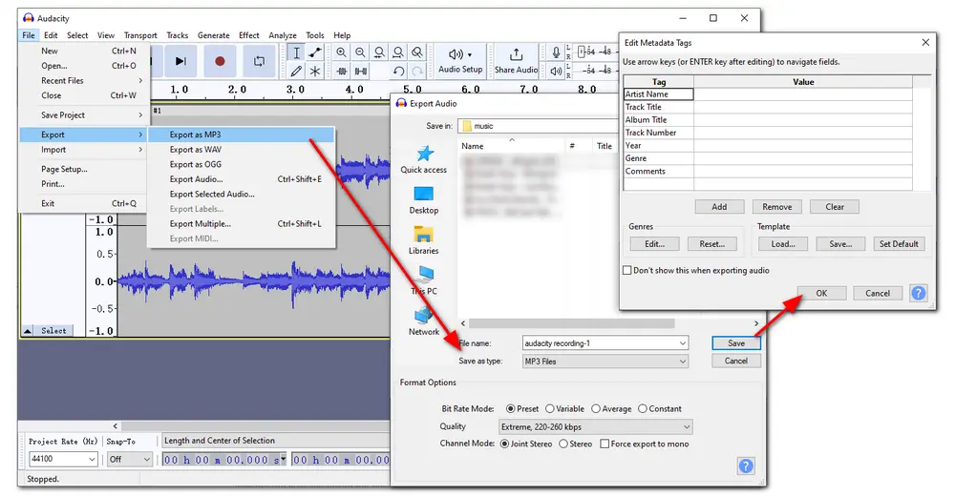Image resolution: width=955 pixels, height=496 pixels.
Task: Open the Save as type dropdown
Action: click(x=605, y=361)
